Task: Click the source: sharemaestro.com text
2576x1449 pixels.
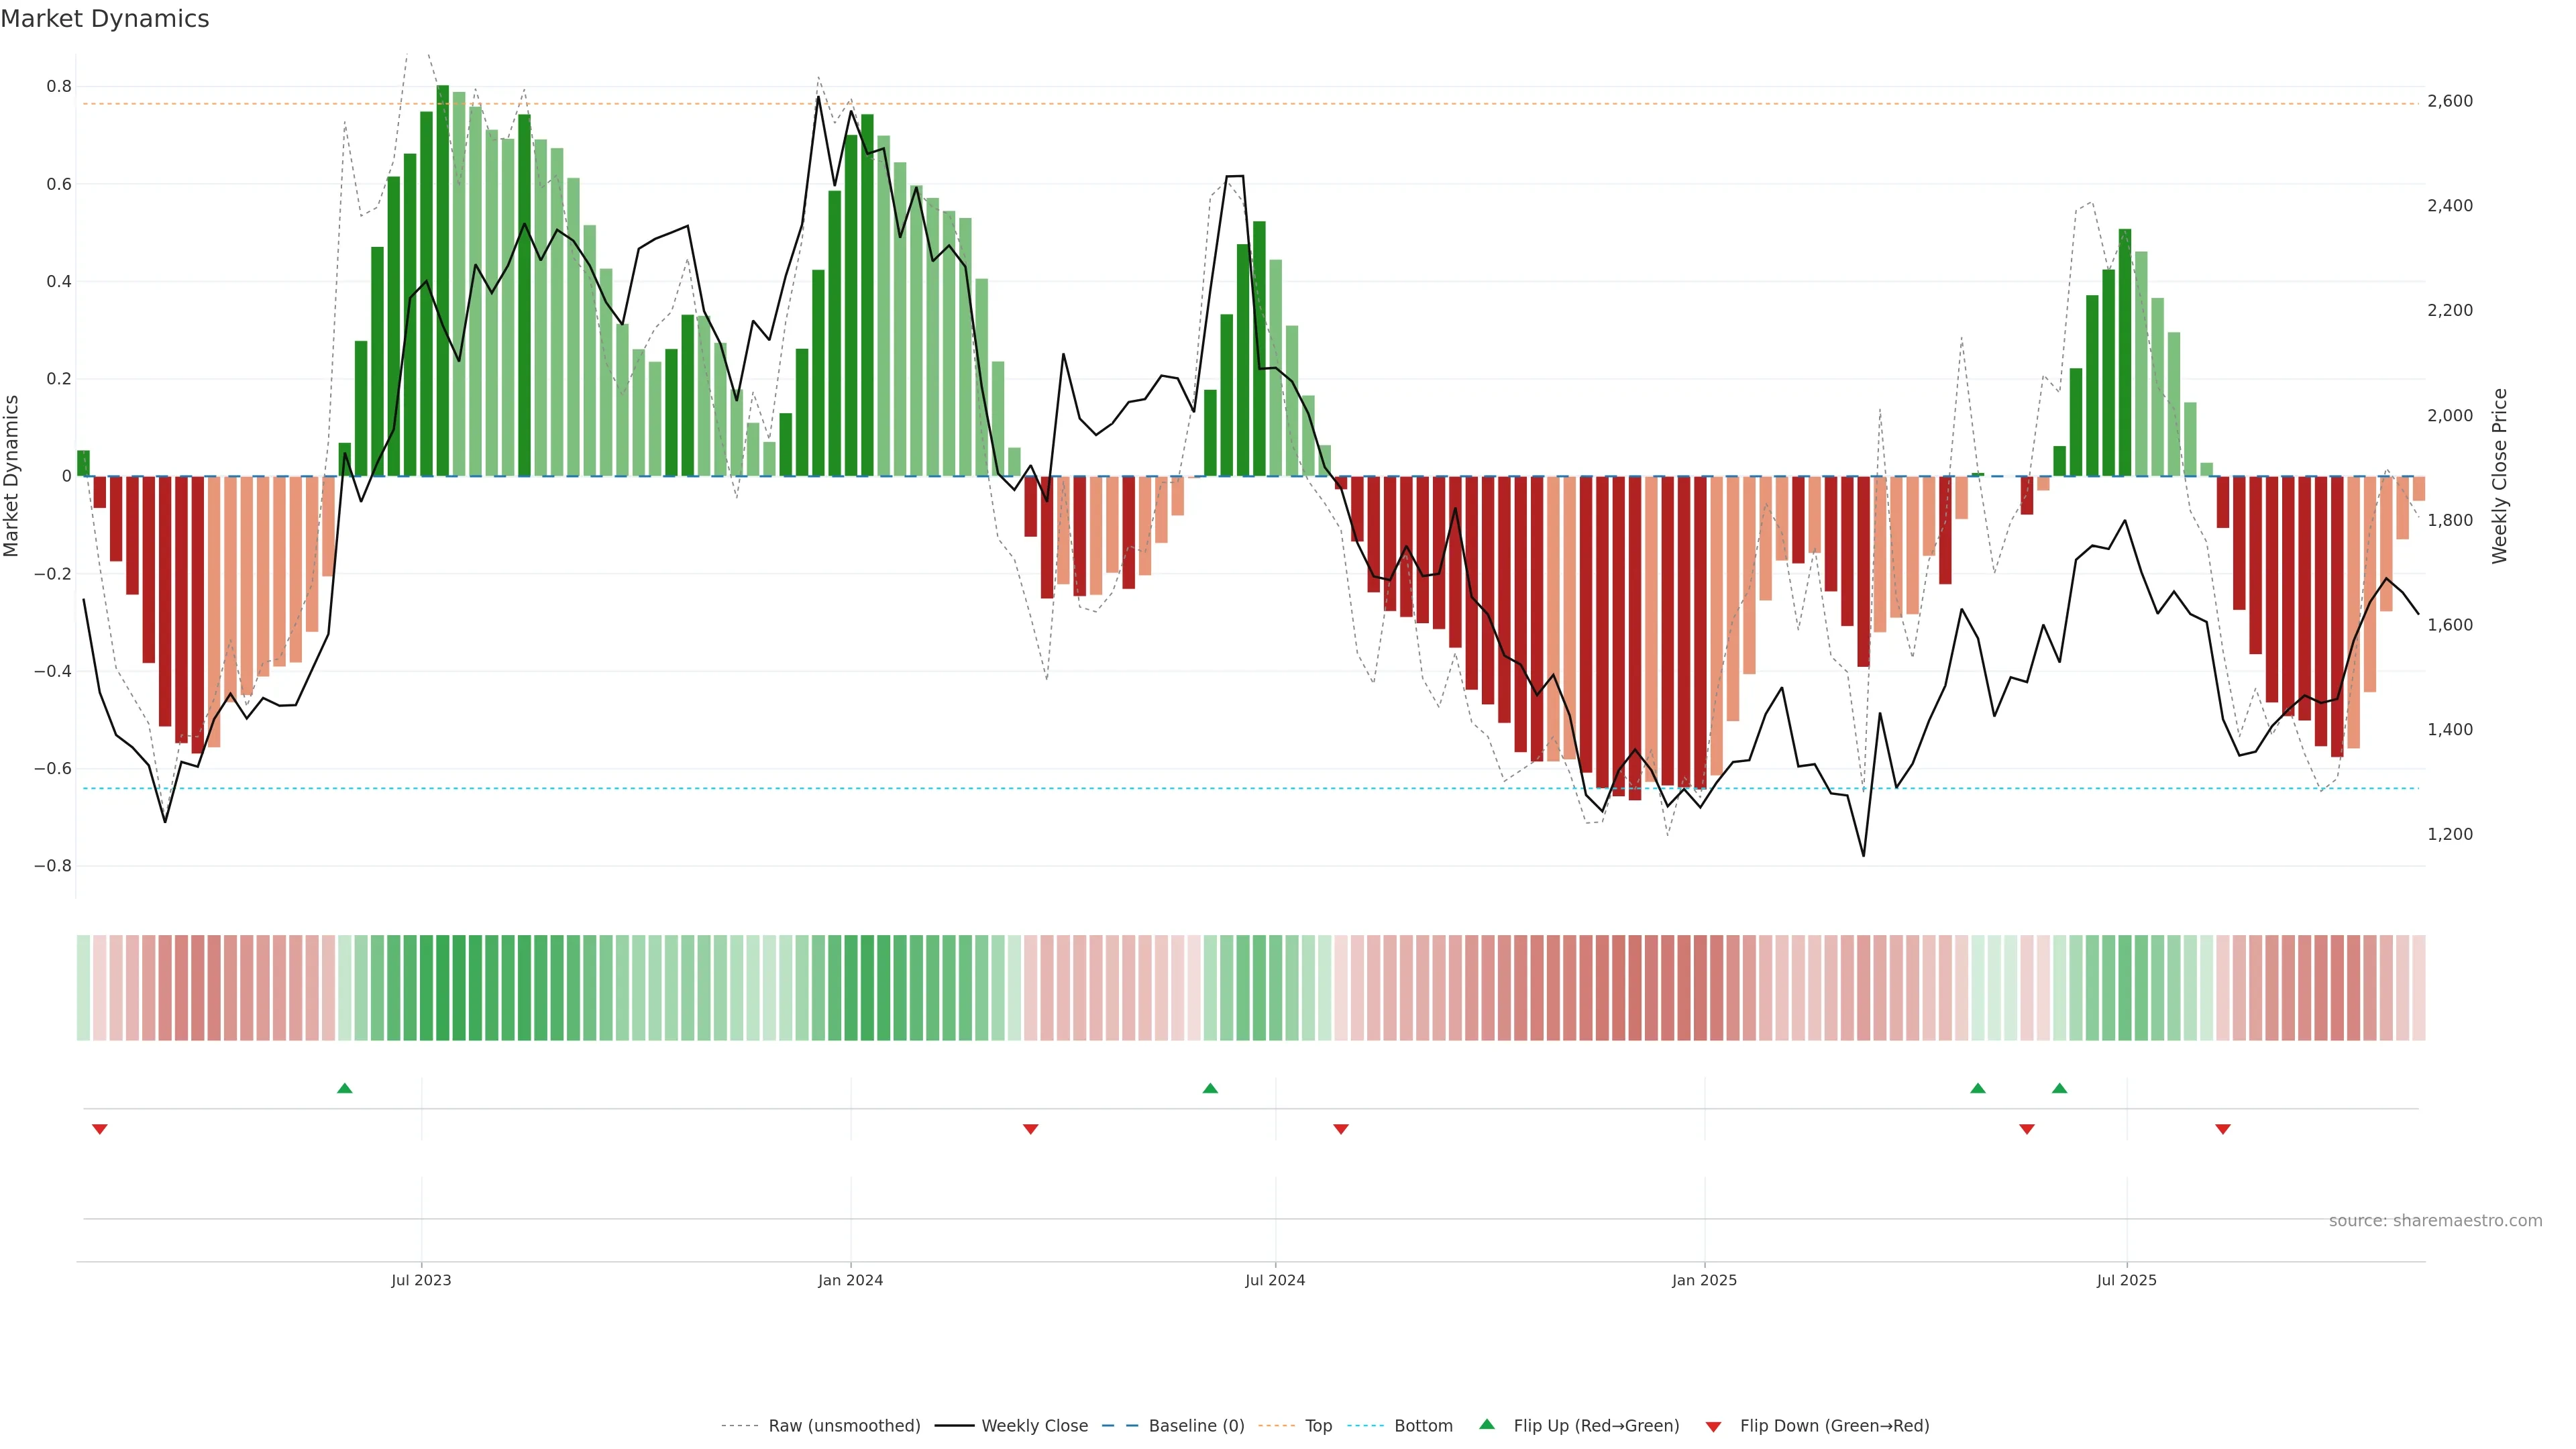Action: (x=2435, y=1220)
